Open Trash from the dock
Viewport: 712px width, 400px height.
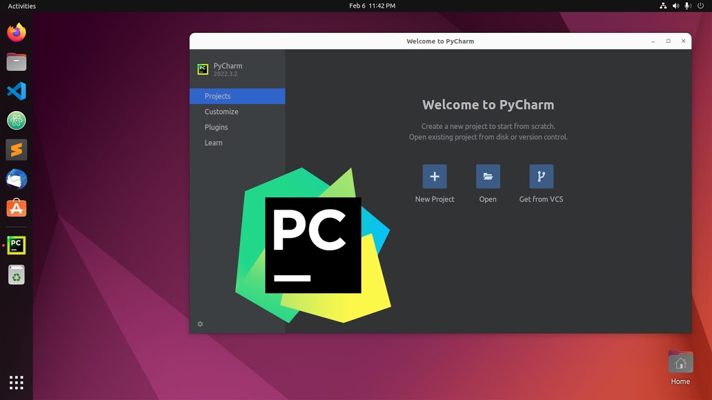[x=17, y=274]
